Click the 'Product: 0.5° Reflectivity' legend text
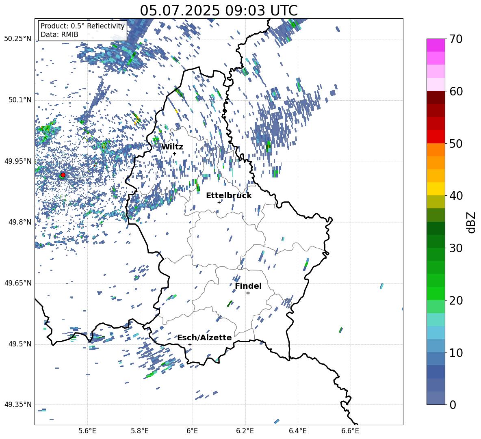Viewport: 481px width, 439px height. [x=82, y=26]
